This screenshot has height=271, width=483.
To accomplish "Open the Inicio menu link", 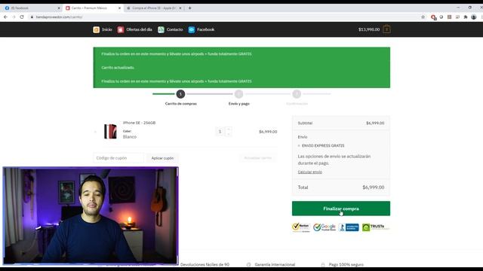I will click(x=107, y=29).
